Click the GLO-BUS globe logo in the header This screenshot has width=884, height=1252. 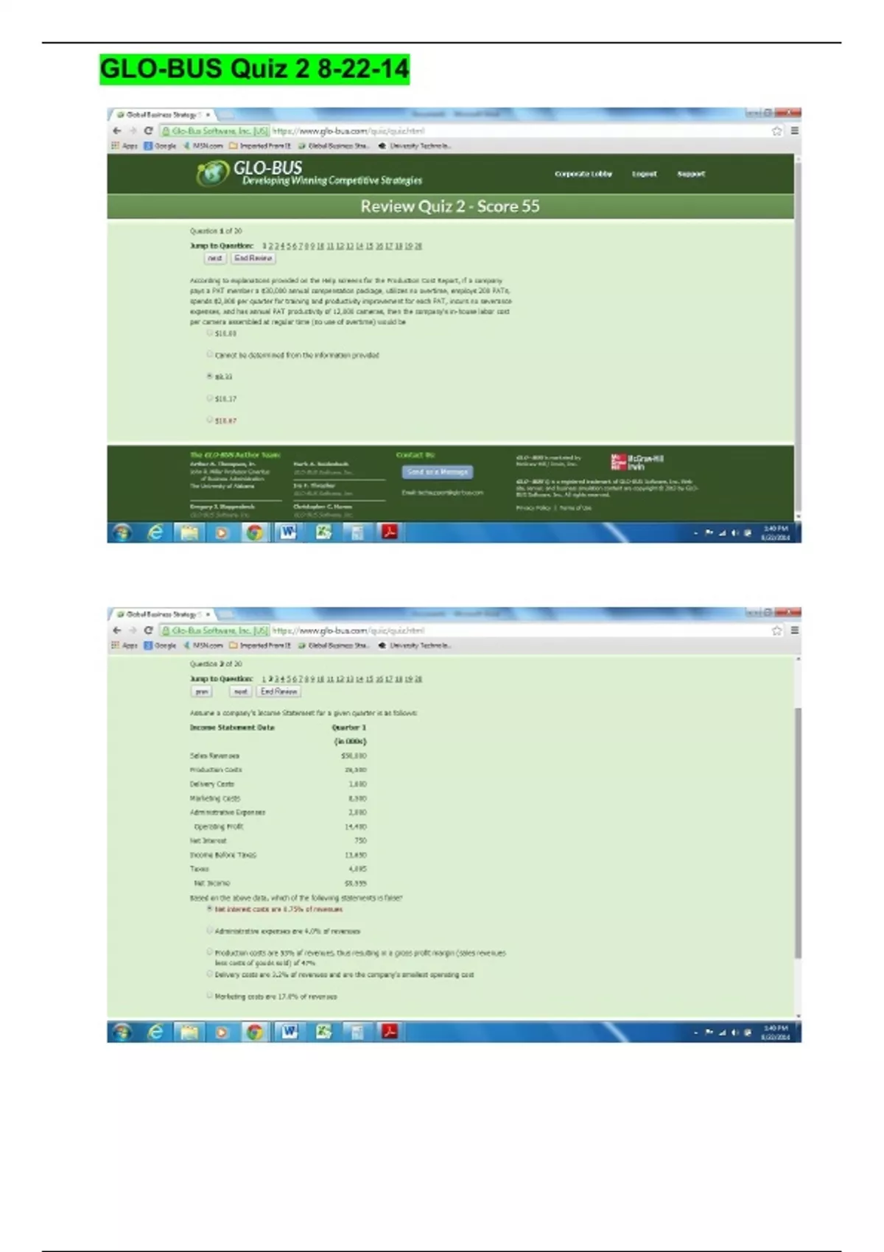coord(212,174)
